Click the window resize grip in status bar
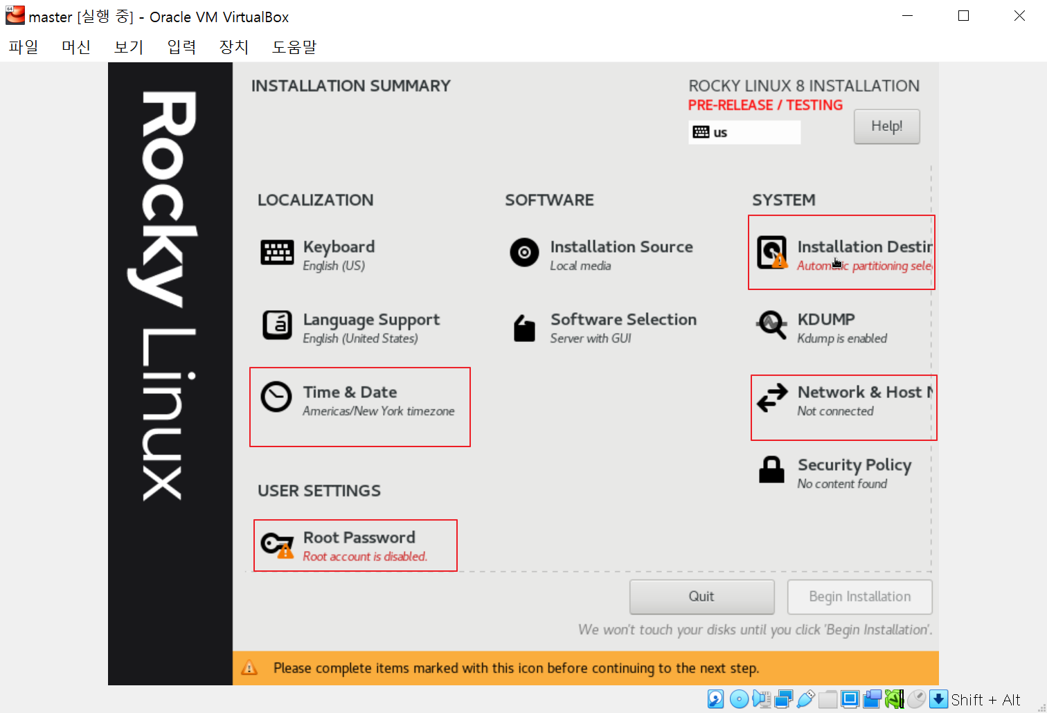This screenshot has height=713, width=1047. (1041, 707)
